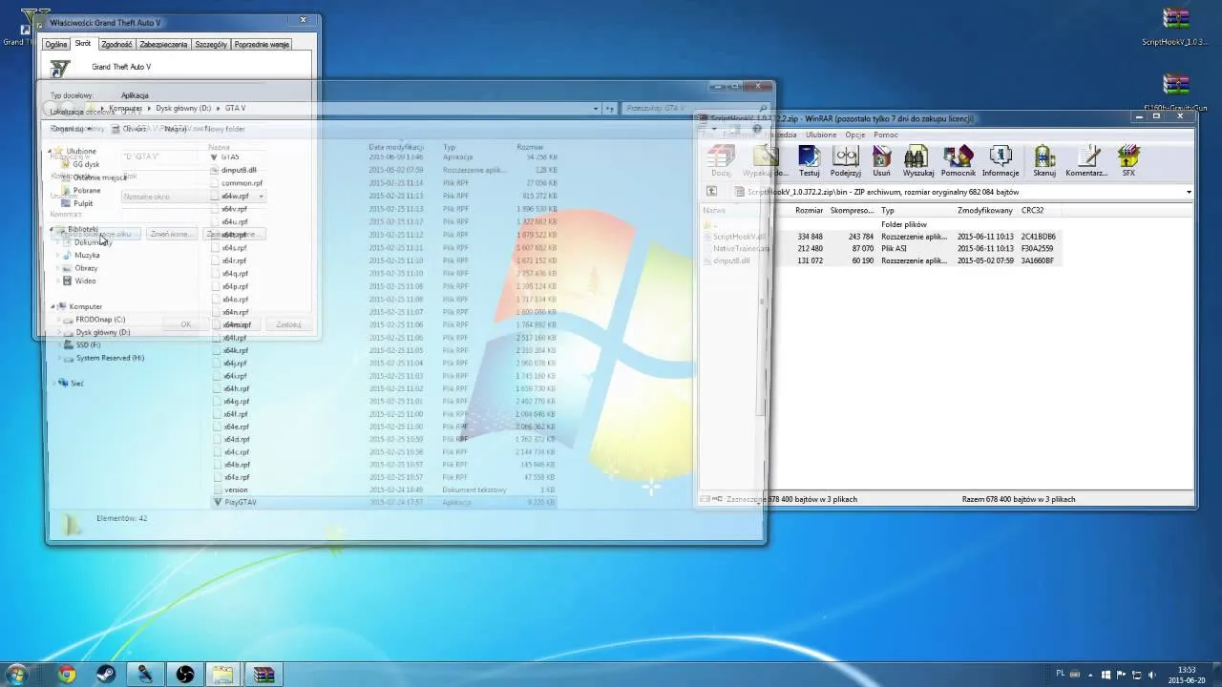This screenshot has width=1222, height=687.
Task: Open Steam from the taskbar
Action: pos(103,675)
